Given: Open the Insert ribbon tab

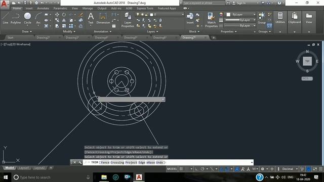Looking at the screenshot, I should pyautogui.click(x=29, y=9).
